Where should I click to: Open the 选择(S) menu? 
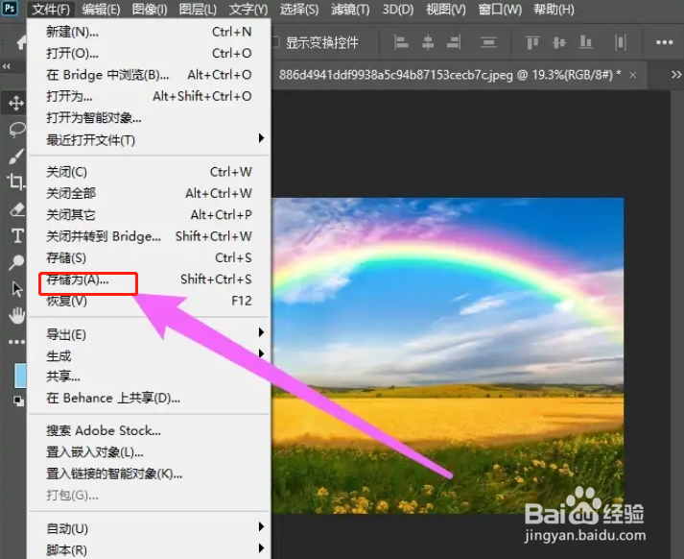tap(299, 9)
